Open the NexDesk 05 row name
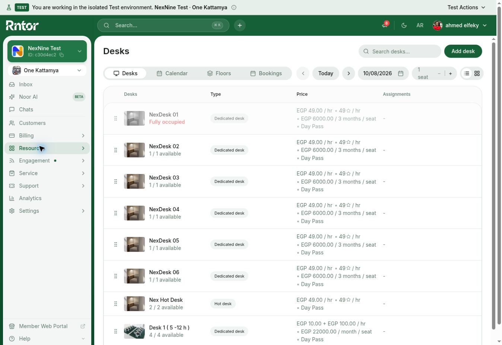This screenshot has width=502, height=345. (164, 240)
